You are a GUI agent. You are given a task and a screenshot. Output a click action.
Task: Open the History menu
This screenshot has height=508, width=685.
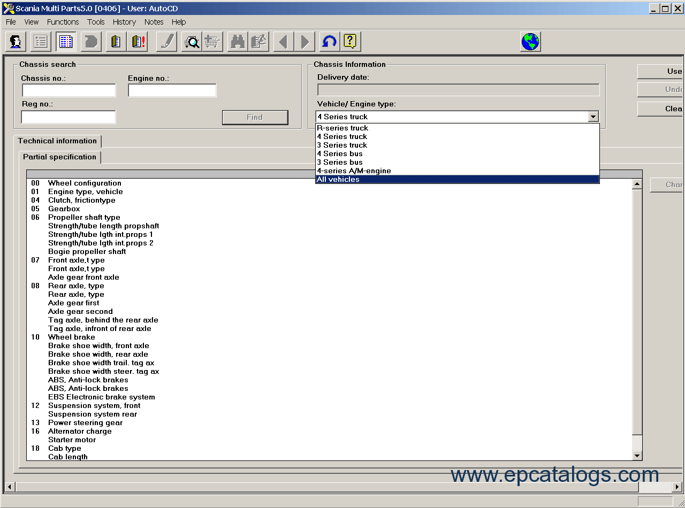(x=124, y=22)
